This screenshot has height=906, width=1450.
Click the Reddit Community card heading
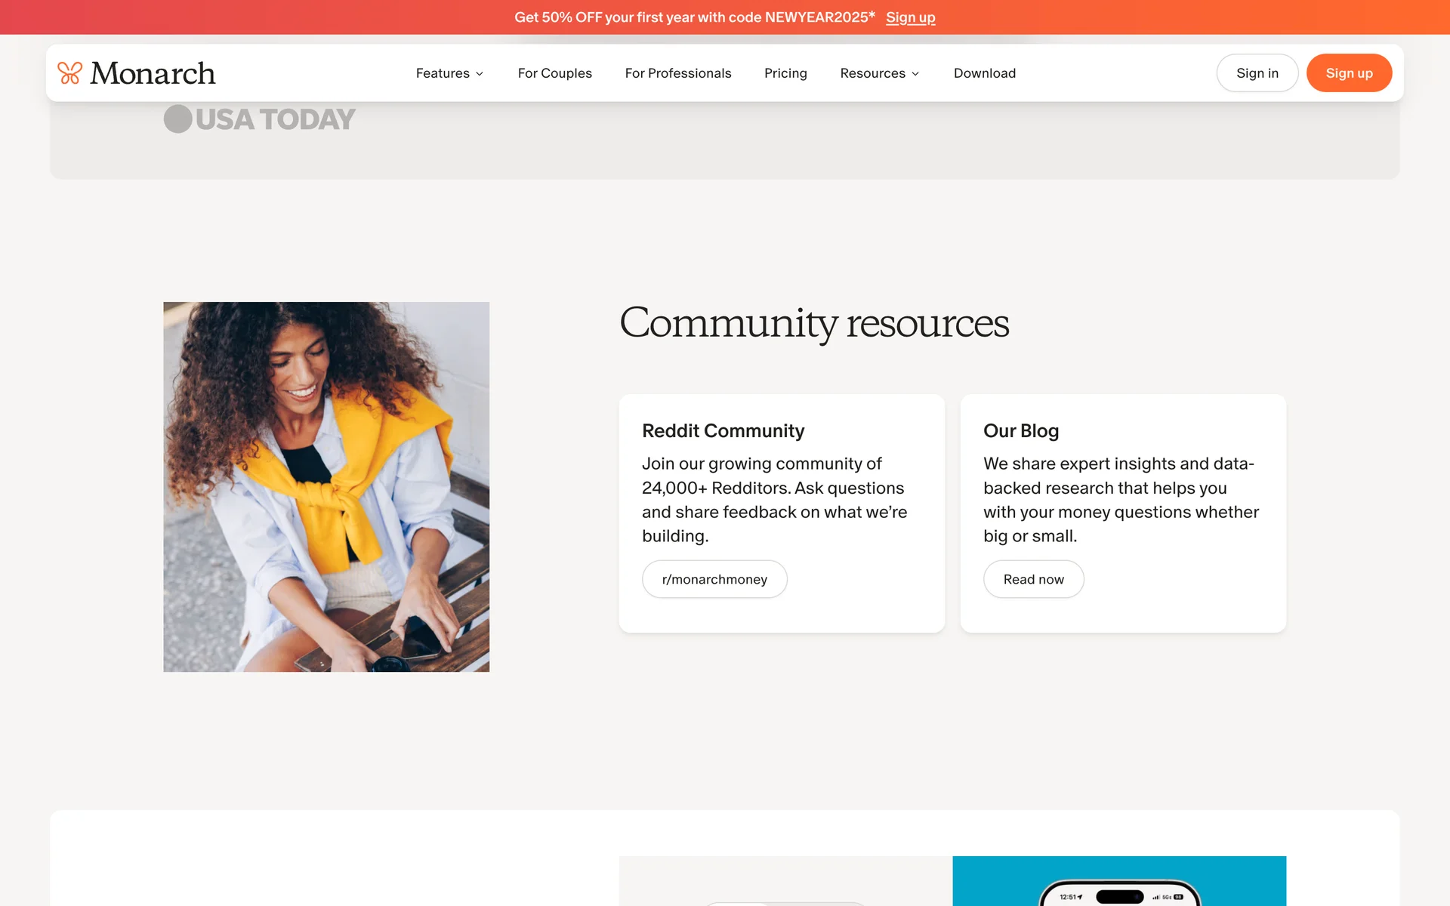[x=723, y=430]
